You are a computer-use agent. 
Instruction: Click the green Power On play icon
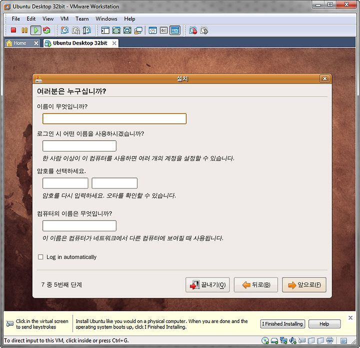pyautogui.click(x=36, y=30)
